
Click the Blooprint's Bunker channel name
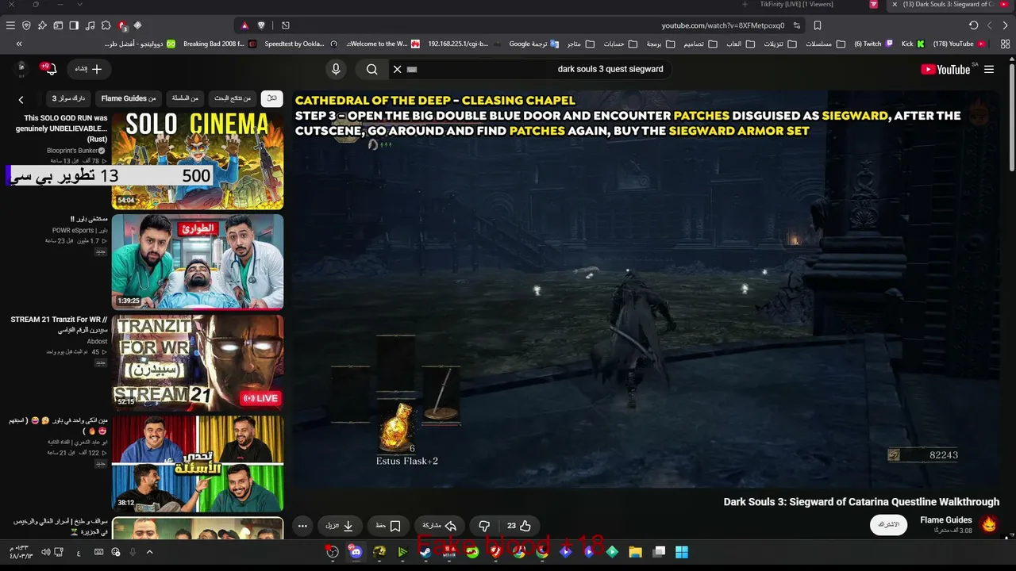click(73, 151)
